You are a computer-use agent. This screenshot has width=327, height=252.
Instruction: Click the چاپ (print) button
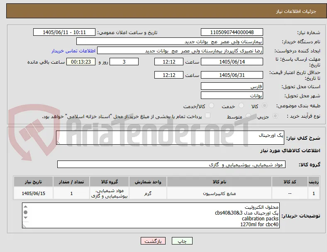(182, 241)
